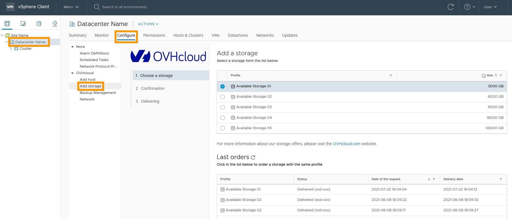This screenshot has width=512, height=219.
Task: Select the Available Storage 02 radio button
Action: click(223, 97)
